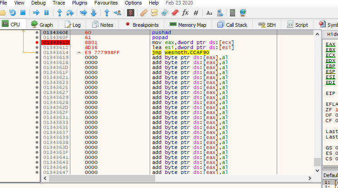Select the jmp wesnoth.CCAF90 instruction

click(x=181, y=53)
